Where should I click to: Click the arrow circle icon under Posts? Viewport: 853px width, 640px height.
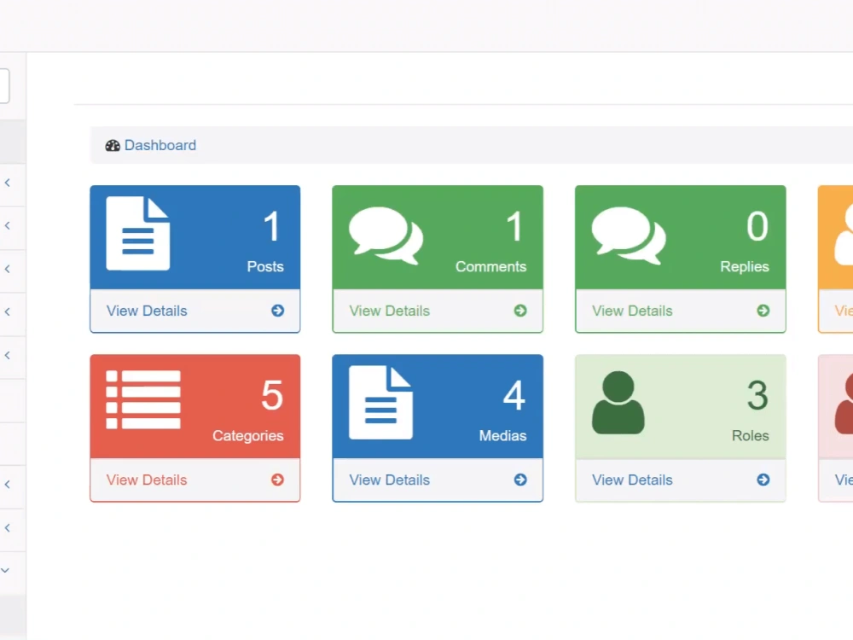coord(277,311)
